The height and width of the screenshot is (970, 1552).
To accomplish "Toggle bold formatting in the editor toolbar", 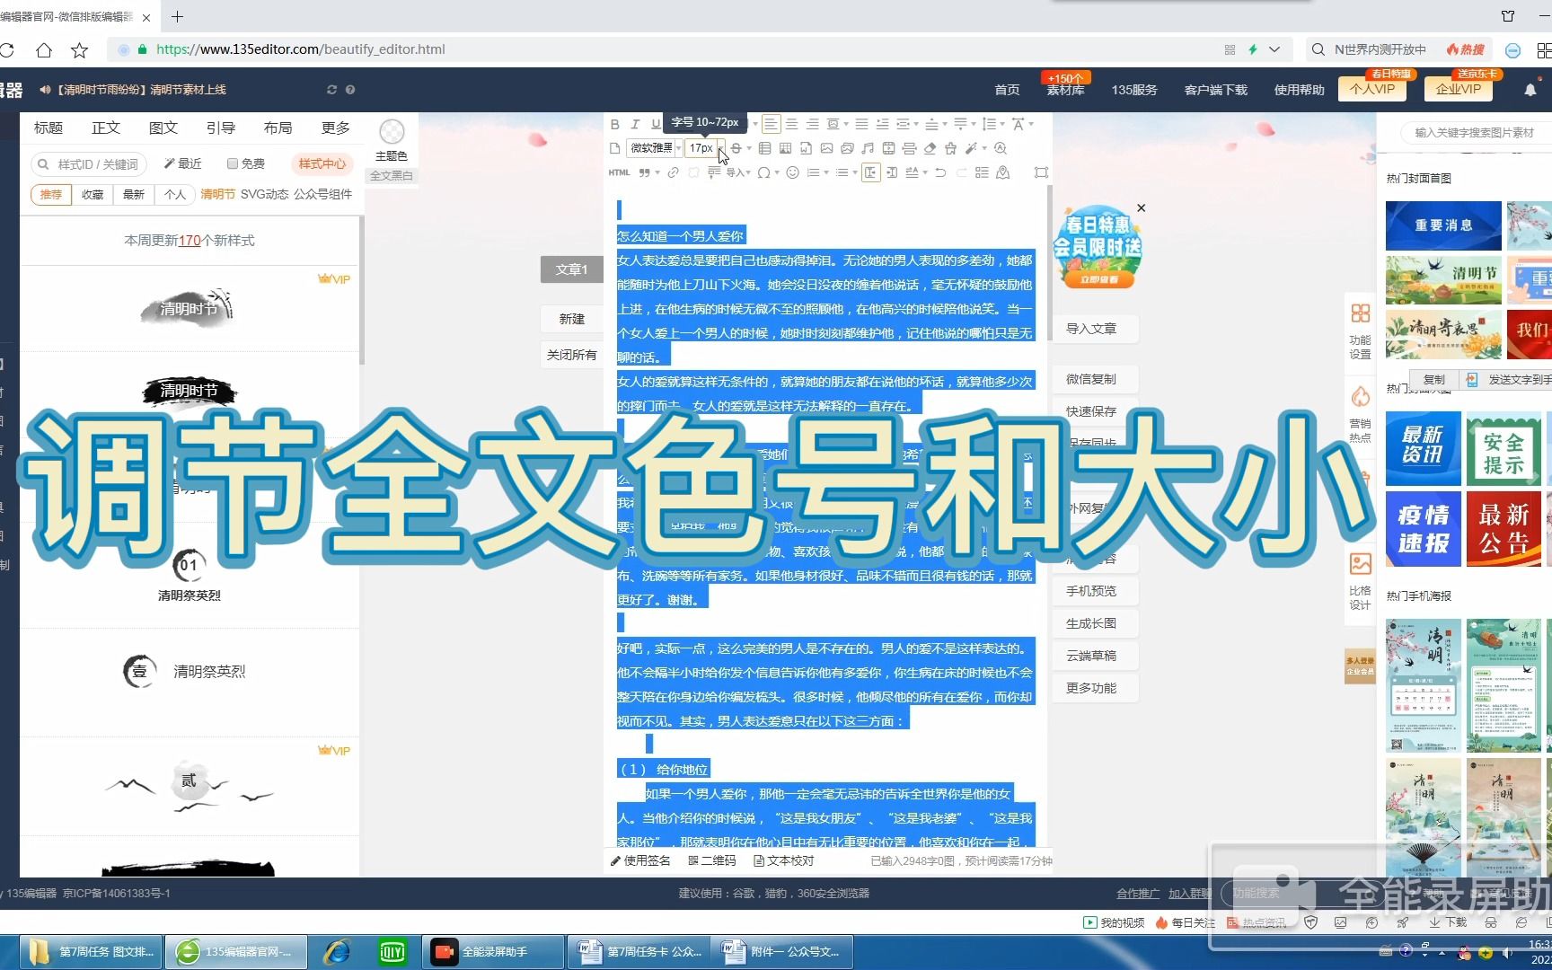I will (x=616, y=124).
